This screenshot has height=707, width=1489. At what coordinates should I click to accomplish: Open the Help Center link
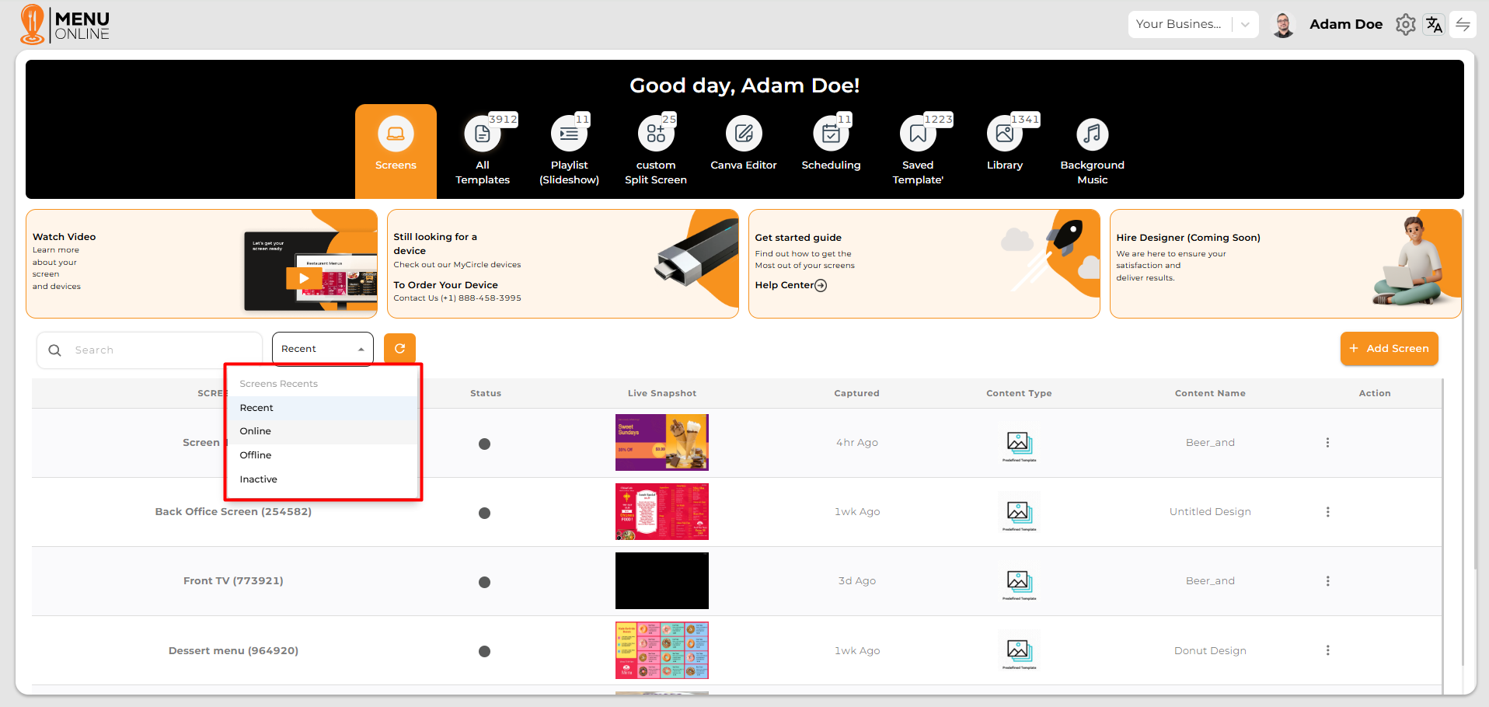pos(790,285)
